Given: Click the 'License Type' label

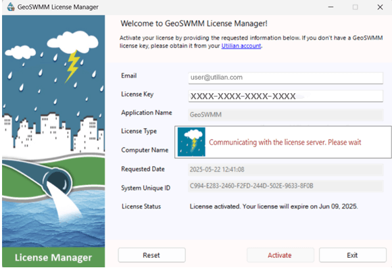Looking at the screenshot, I should coord(139,131).
